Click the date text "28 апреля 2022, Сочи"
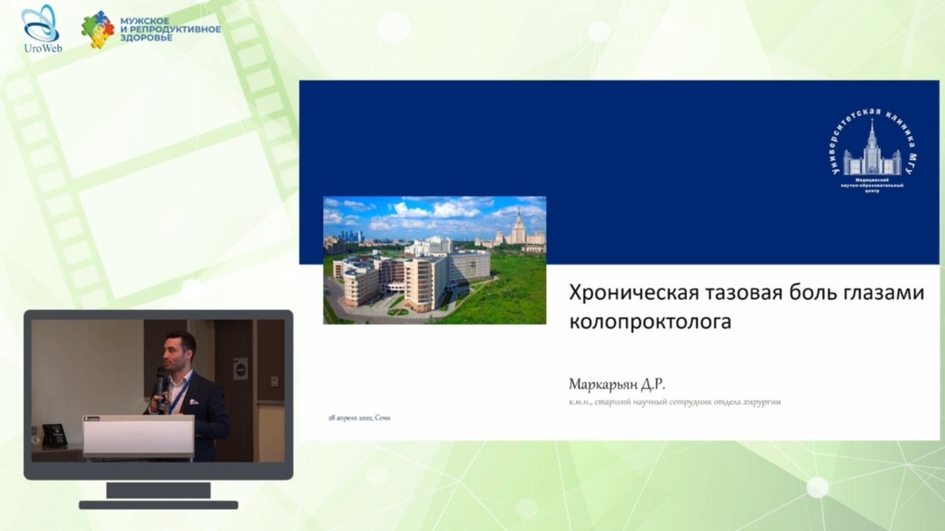 pyautogui.click(x=360, y=418)
